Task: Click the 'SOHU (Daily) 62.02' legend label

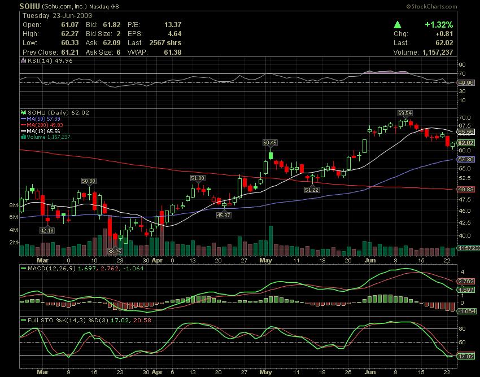Action: [58, 113]
